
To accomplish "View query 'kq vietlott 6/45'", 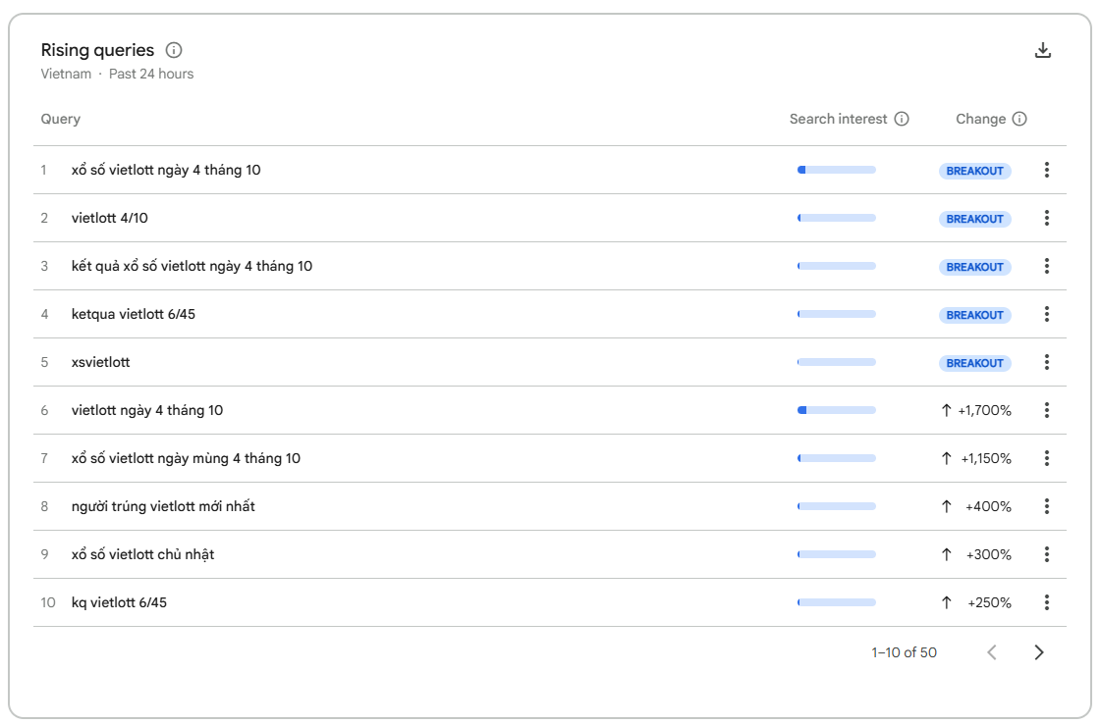I will [119, 602].
